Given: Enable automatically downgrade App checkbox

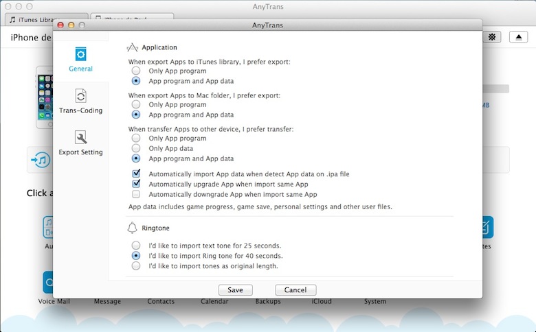Looking at the screenshot, I should point(136,194).
